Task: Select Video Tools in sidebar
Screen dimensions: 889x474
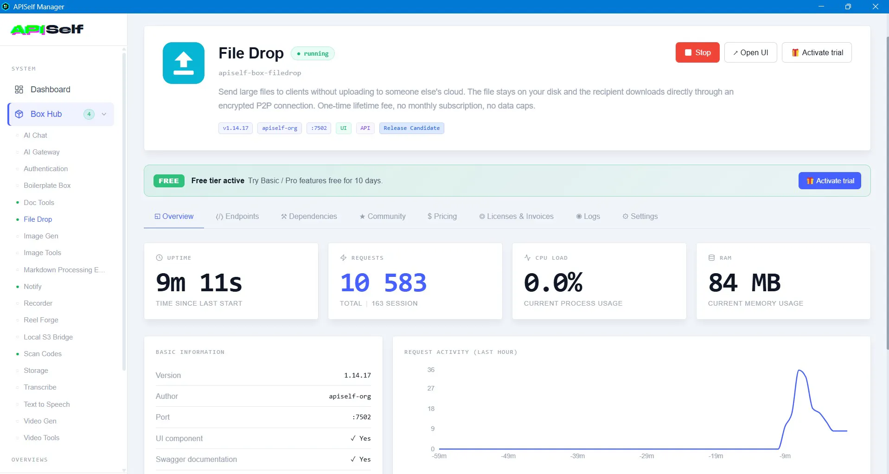Action: [x=41, y=438]
